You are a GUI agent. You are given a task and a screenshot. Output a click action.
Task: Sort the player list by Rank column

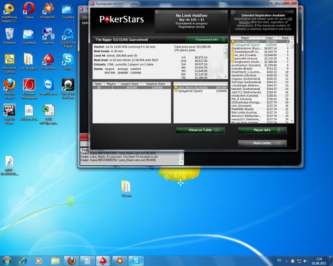284,38
